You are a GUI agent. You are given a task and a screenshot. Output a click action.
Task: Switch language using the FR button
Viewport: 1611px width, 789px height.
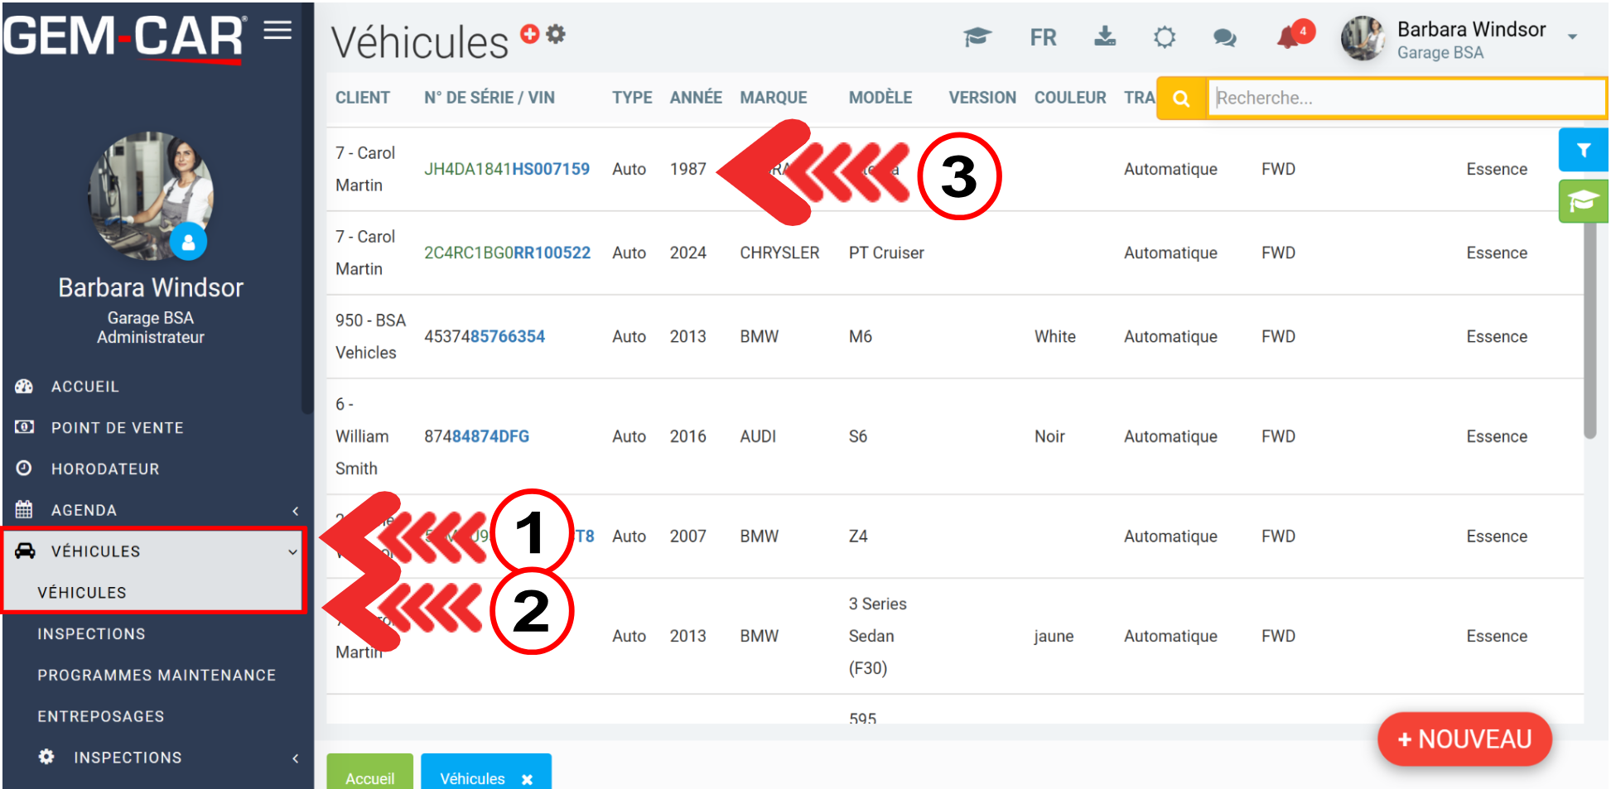pos(1043,38)
